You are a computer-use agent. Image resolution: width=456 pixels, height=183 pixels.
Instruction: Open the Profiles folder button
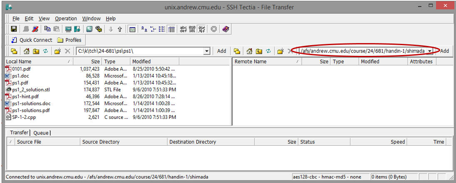tap(69, 40)
